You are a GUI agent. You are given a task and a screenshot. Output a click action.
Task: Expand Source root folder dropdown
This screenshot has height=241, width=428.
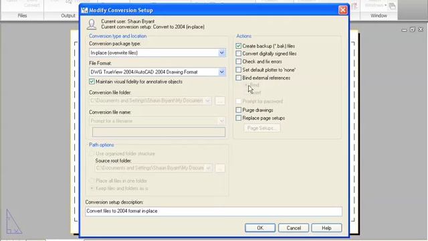coord(208,168)
